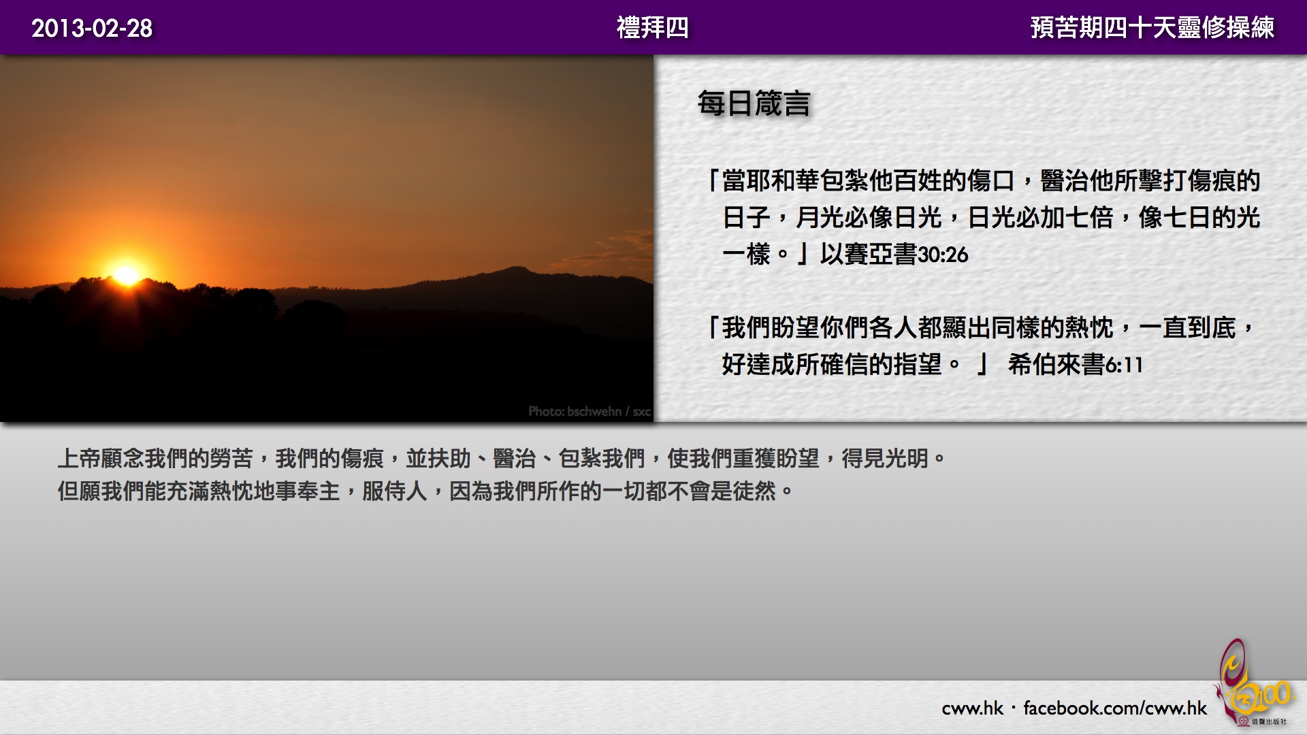Click the 希伯來書6:11 reference

[x=1075, y=365]
